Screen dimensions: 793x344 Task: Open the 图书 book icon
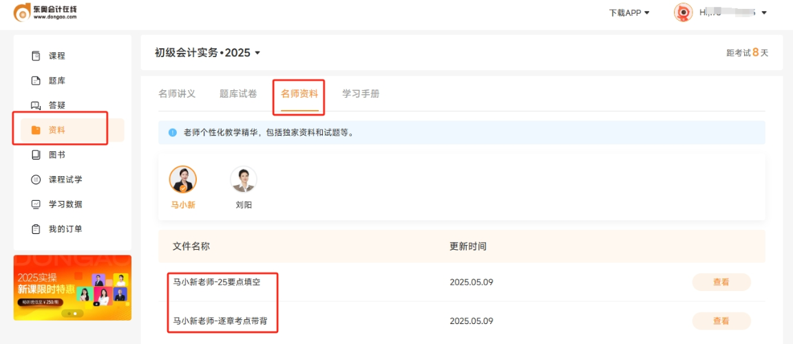36,155
